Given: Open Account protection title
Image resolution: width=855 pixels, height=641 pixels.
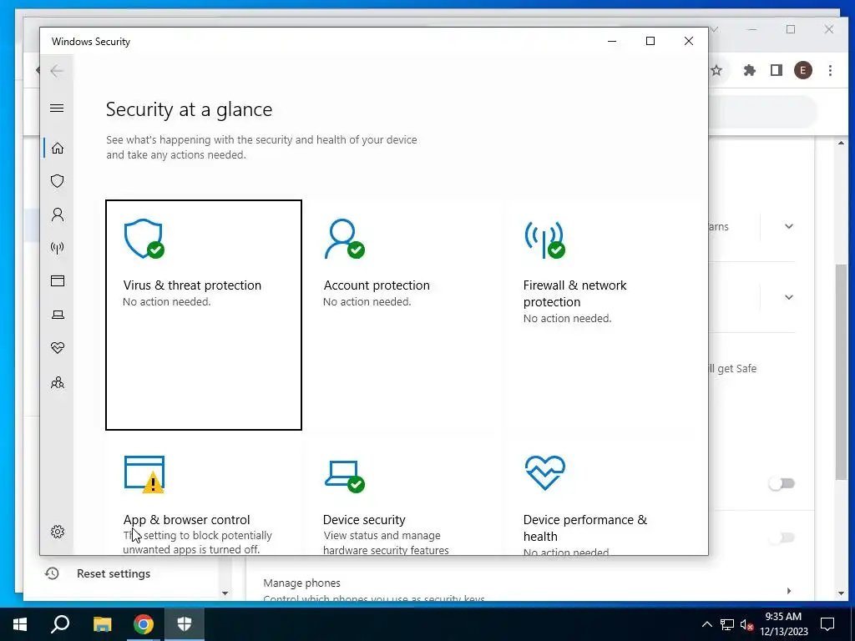Looking at the screenshot, I should (377, 285).
